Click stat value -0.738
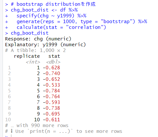158x137 pixels. click(x=52, y=108)
